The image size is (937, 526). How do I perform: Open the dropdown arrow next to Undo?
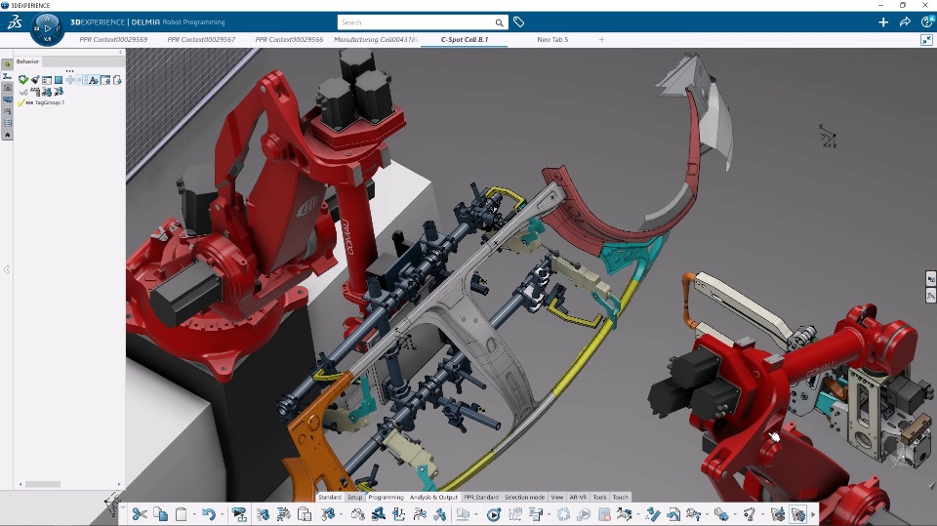(222, 514)
